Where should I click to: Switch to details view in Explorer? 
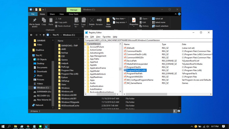tap(175, 111)
